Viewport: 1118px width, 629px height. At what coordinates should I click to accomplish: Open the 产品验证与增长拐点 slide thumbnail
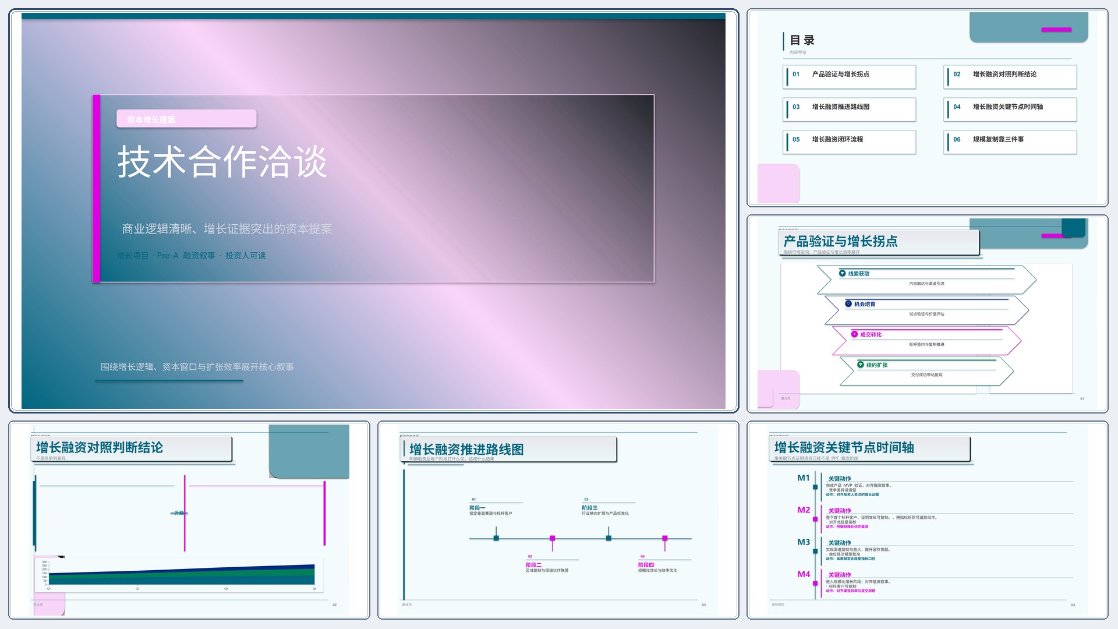tap(927, 314)
